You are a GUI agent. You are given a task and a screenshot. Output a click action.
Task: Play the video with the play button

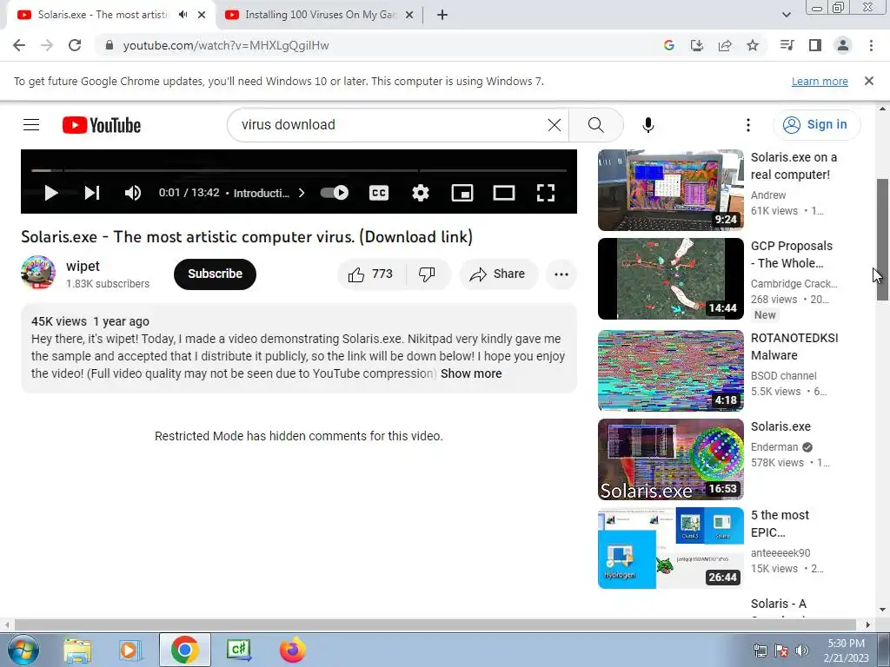click(51, 193)
